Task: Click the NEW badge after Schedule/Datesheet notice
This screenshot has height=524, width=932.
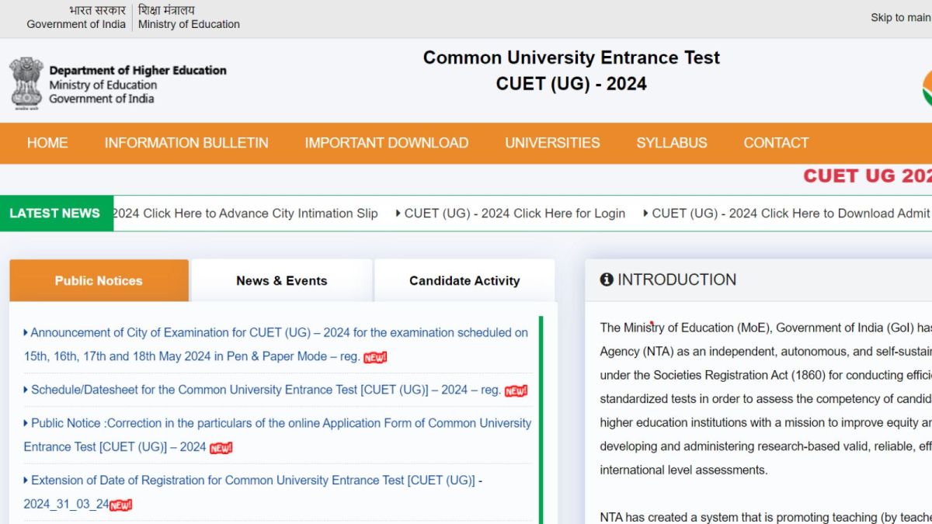Action: pos(516,391)
